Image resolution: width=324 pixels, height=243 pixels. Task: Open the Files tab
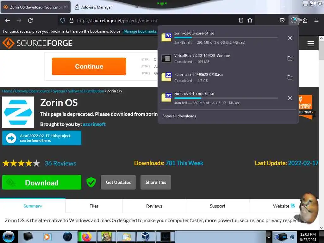[x=94, y=206]
